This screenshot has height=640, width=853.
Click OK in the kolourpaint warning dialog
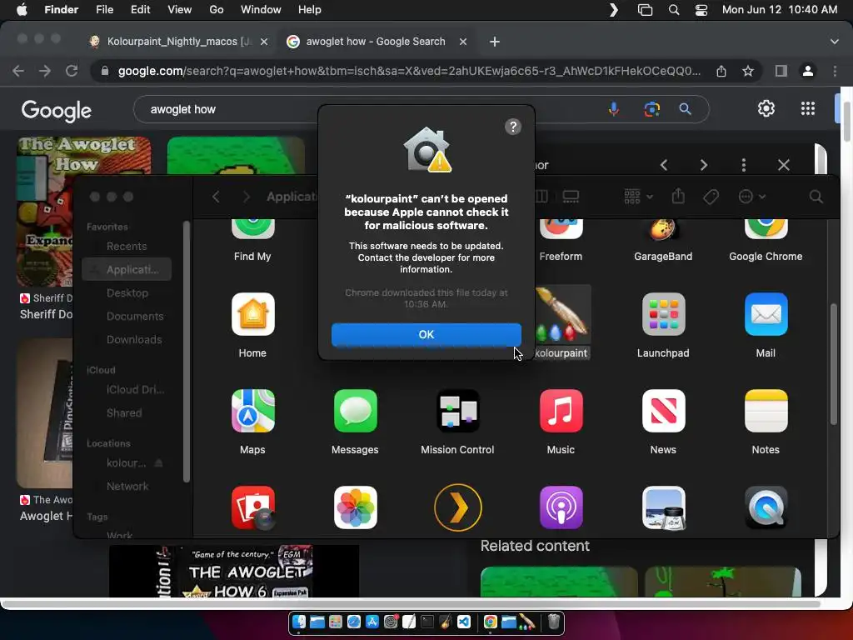pyautogui.click(x=426, y=334)
